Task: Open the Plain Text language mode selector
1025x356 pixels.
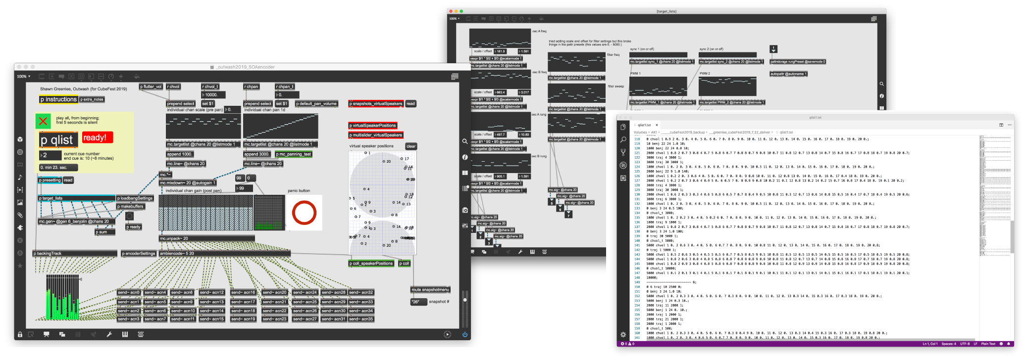Action: 988,344
